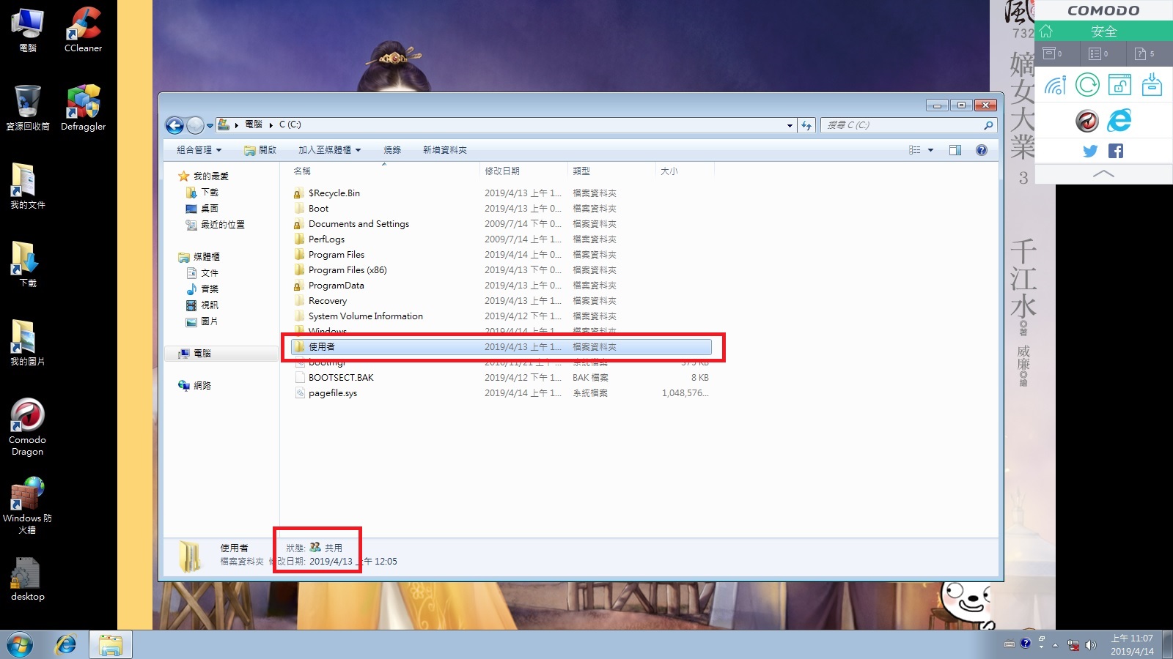This screenshot has width=1173, height=659.
Task: Sort by 大小 column header
Action: click(669, 171)
